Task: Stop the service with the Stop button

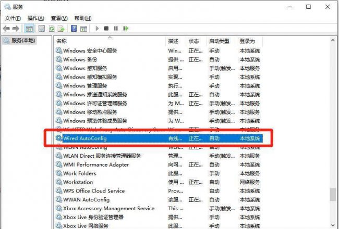Action: tap(106, 28)
